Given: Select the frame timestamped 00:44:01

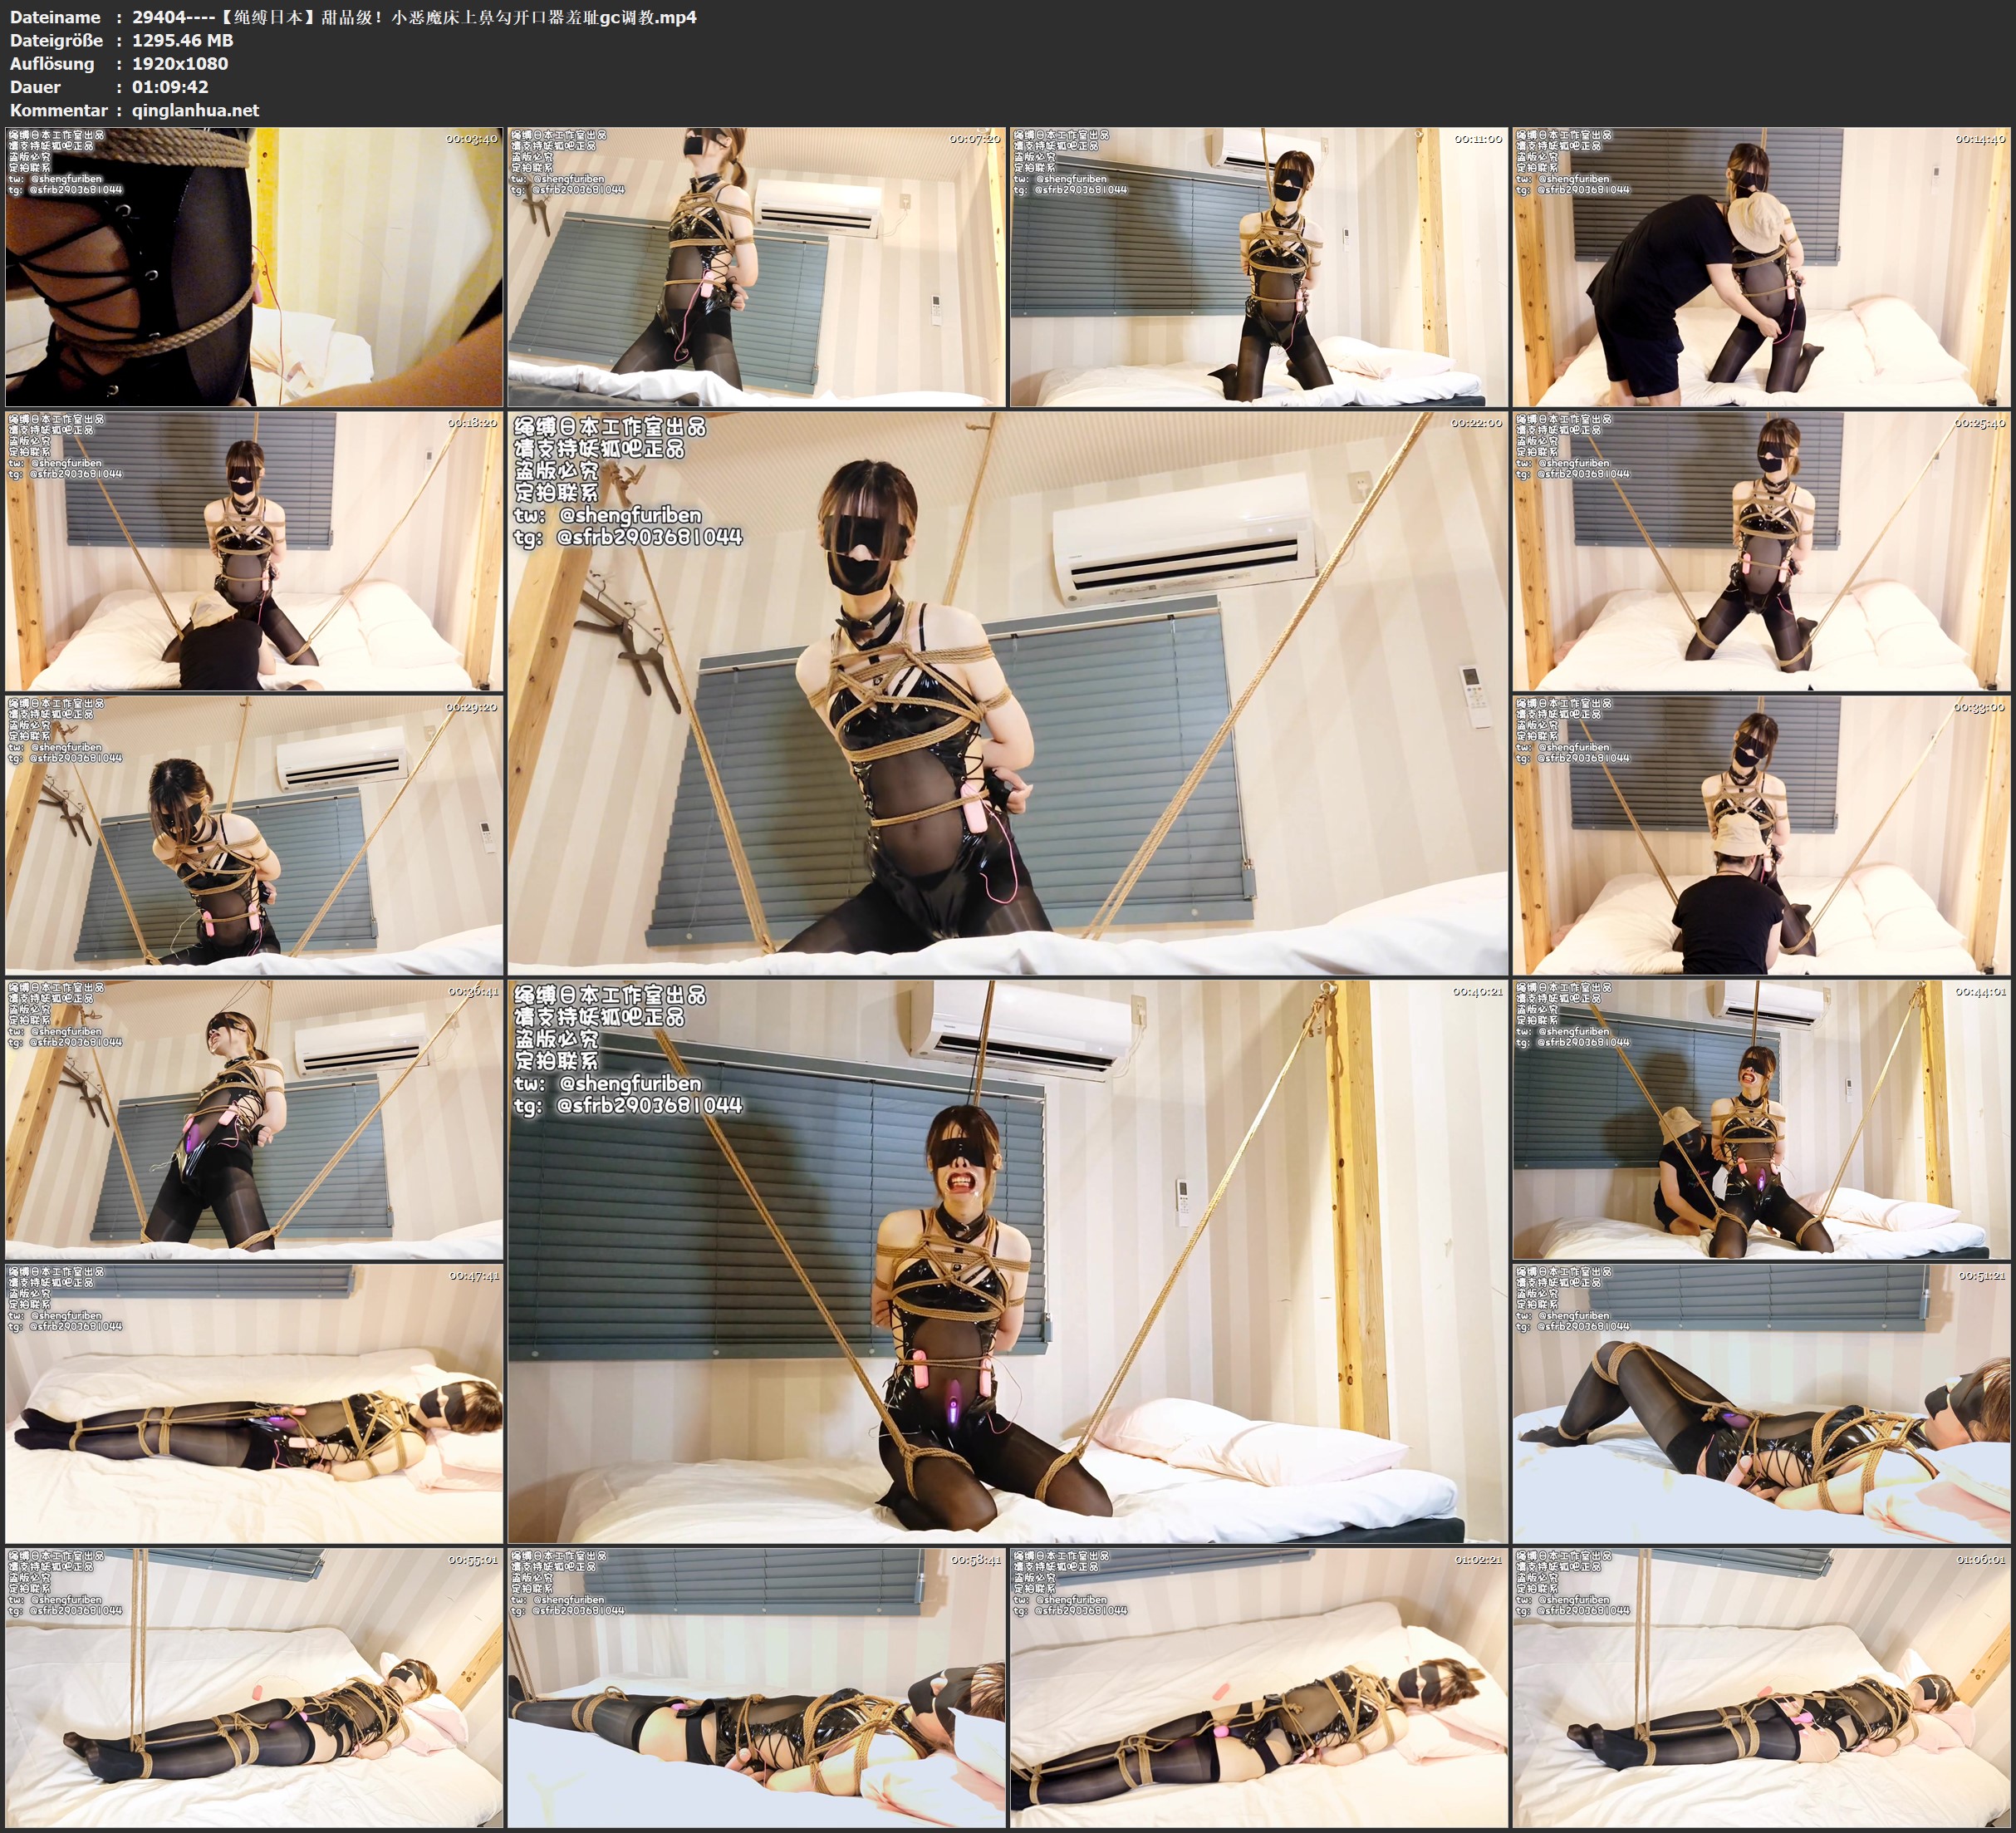Looking at the screenshot, I should click(1760, 1118).
